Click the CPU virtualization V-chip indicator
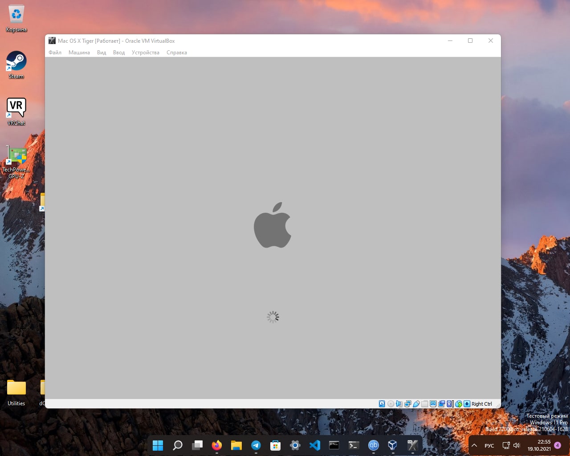The width and height of the screenshot is (570, 456). 450,404
